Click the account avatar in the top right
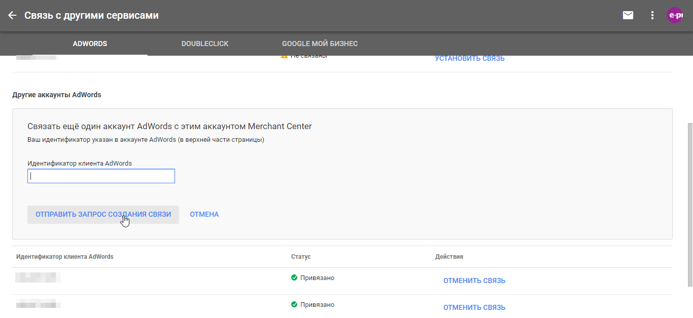 tap(675, 15)
